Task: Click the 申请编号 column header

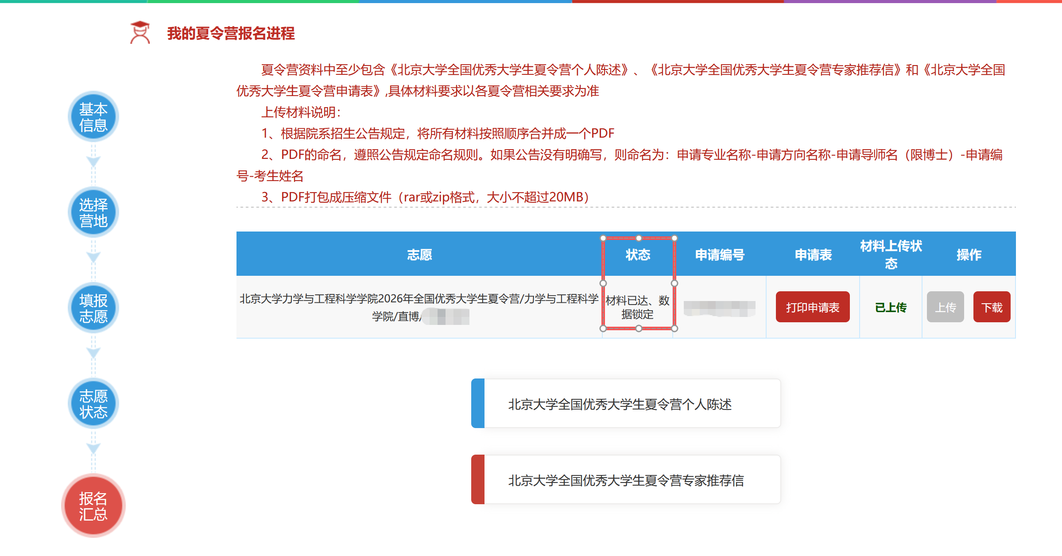Action: click(x=720, y=255)
